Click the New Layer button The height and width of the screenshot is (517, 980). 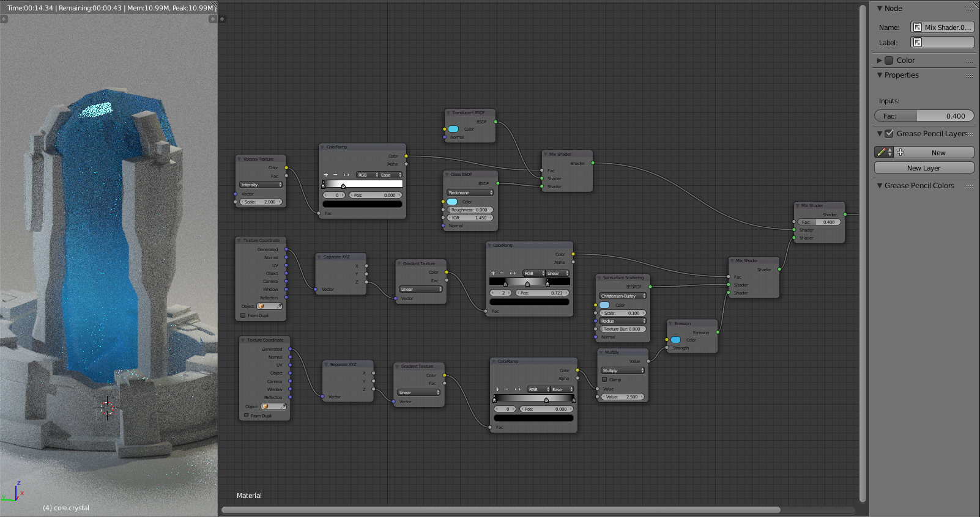point(924,168)
